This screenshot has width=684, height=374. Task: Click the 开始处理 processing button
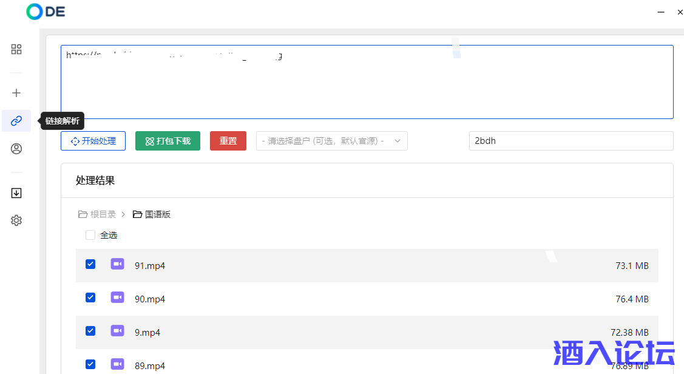(x=93, y=140)
